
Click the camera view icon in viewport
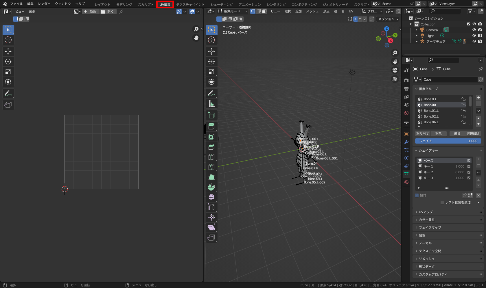[x=395, y=70]
